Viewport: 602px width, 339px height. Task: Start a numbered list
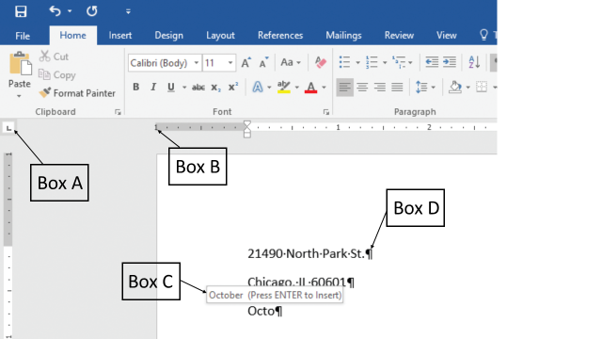372,62
